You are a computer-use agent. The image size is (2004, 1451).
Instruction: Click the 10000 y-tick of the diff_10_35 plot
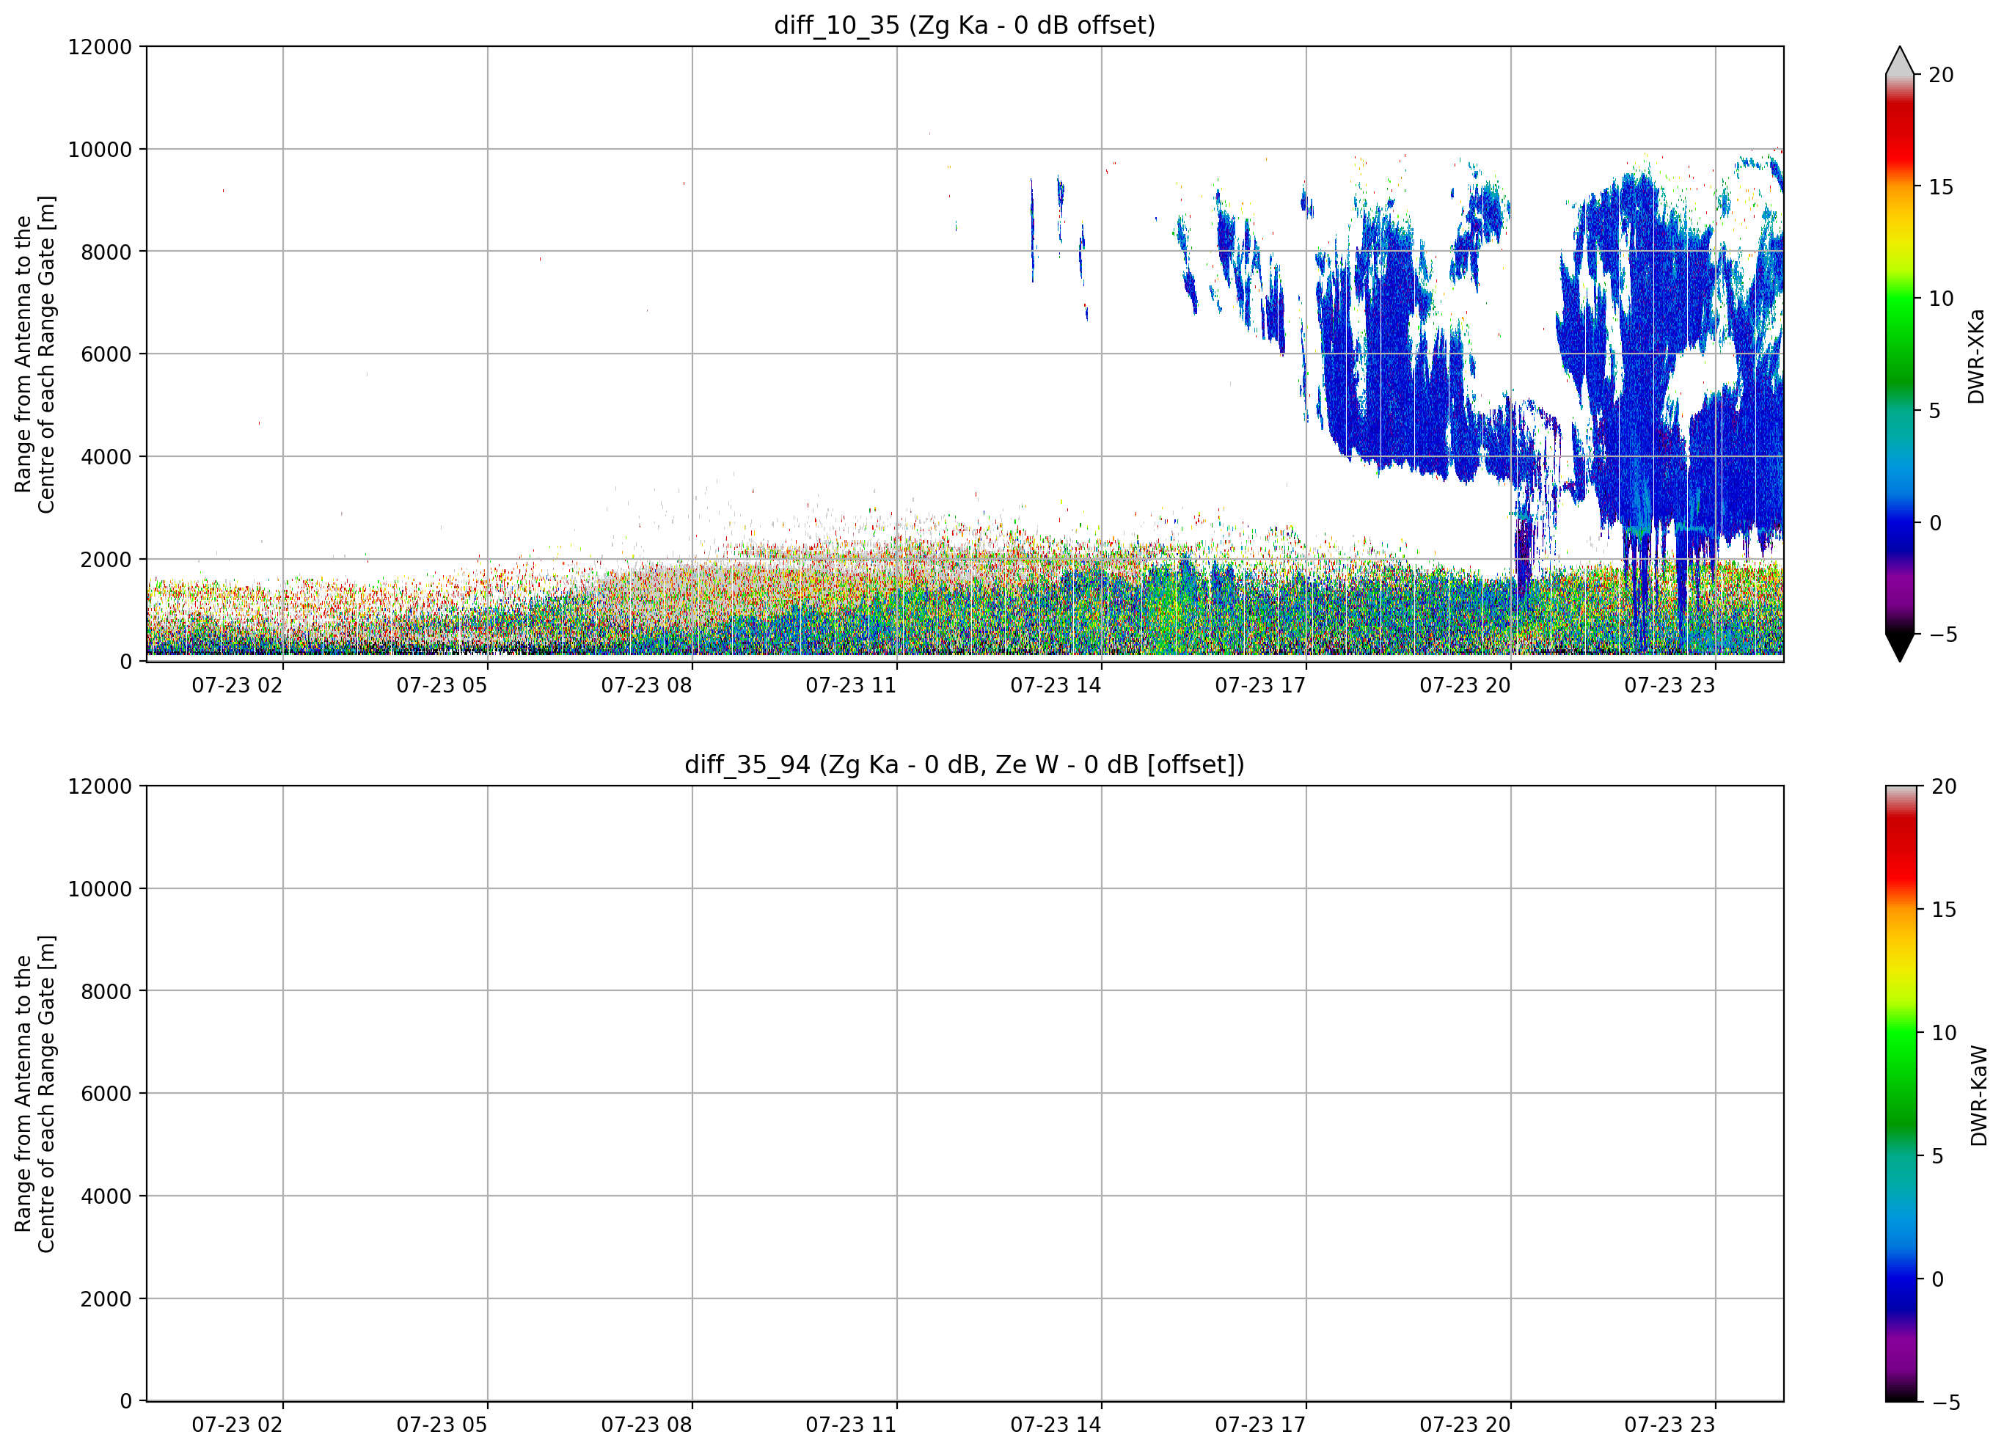[100, 150]
